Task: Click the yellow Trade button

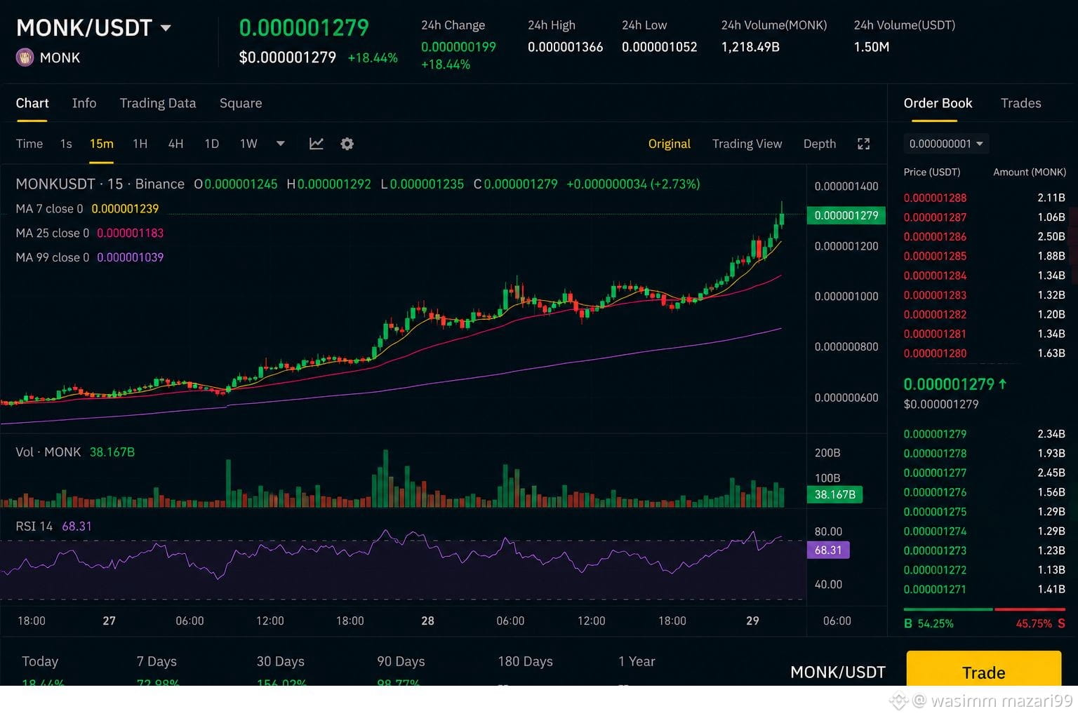Action: coord(983,669)
